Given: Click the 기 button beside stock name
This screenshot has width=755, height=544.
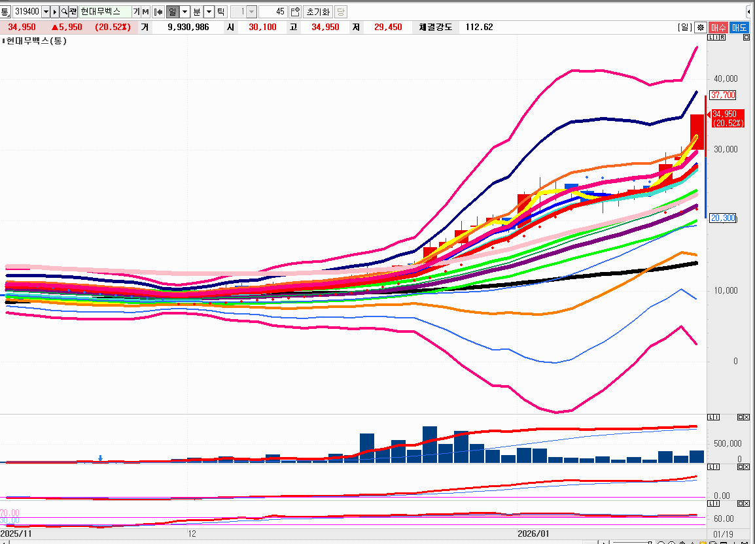Looking at the screenshot, I should click(x=136, y=12).
